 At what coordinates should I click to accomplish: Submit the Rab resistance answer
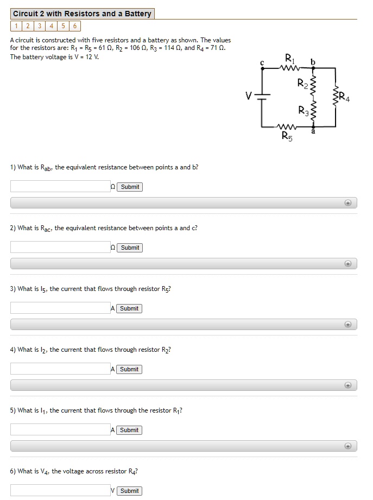pos(129,187)
